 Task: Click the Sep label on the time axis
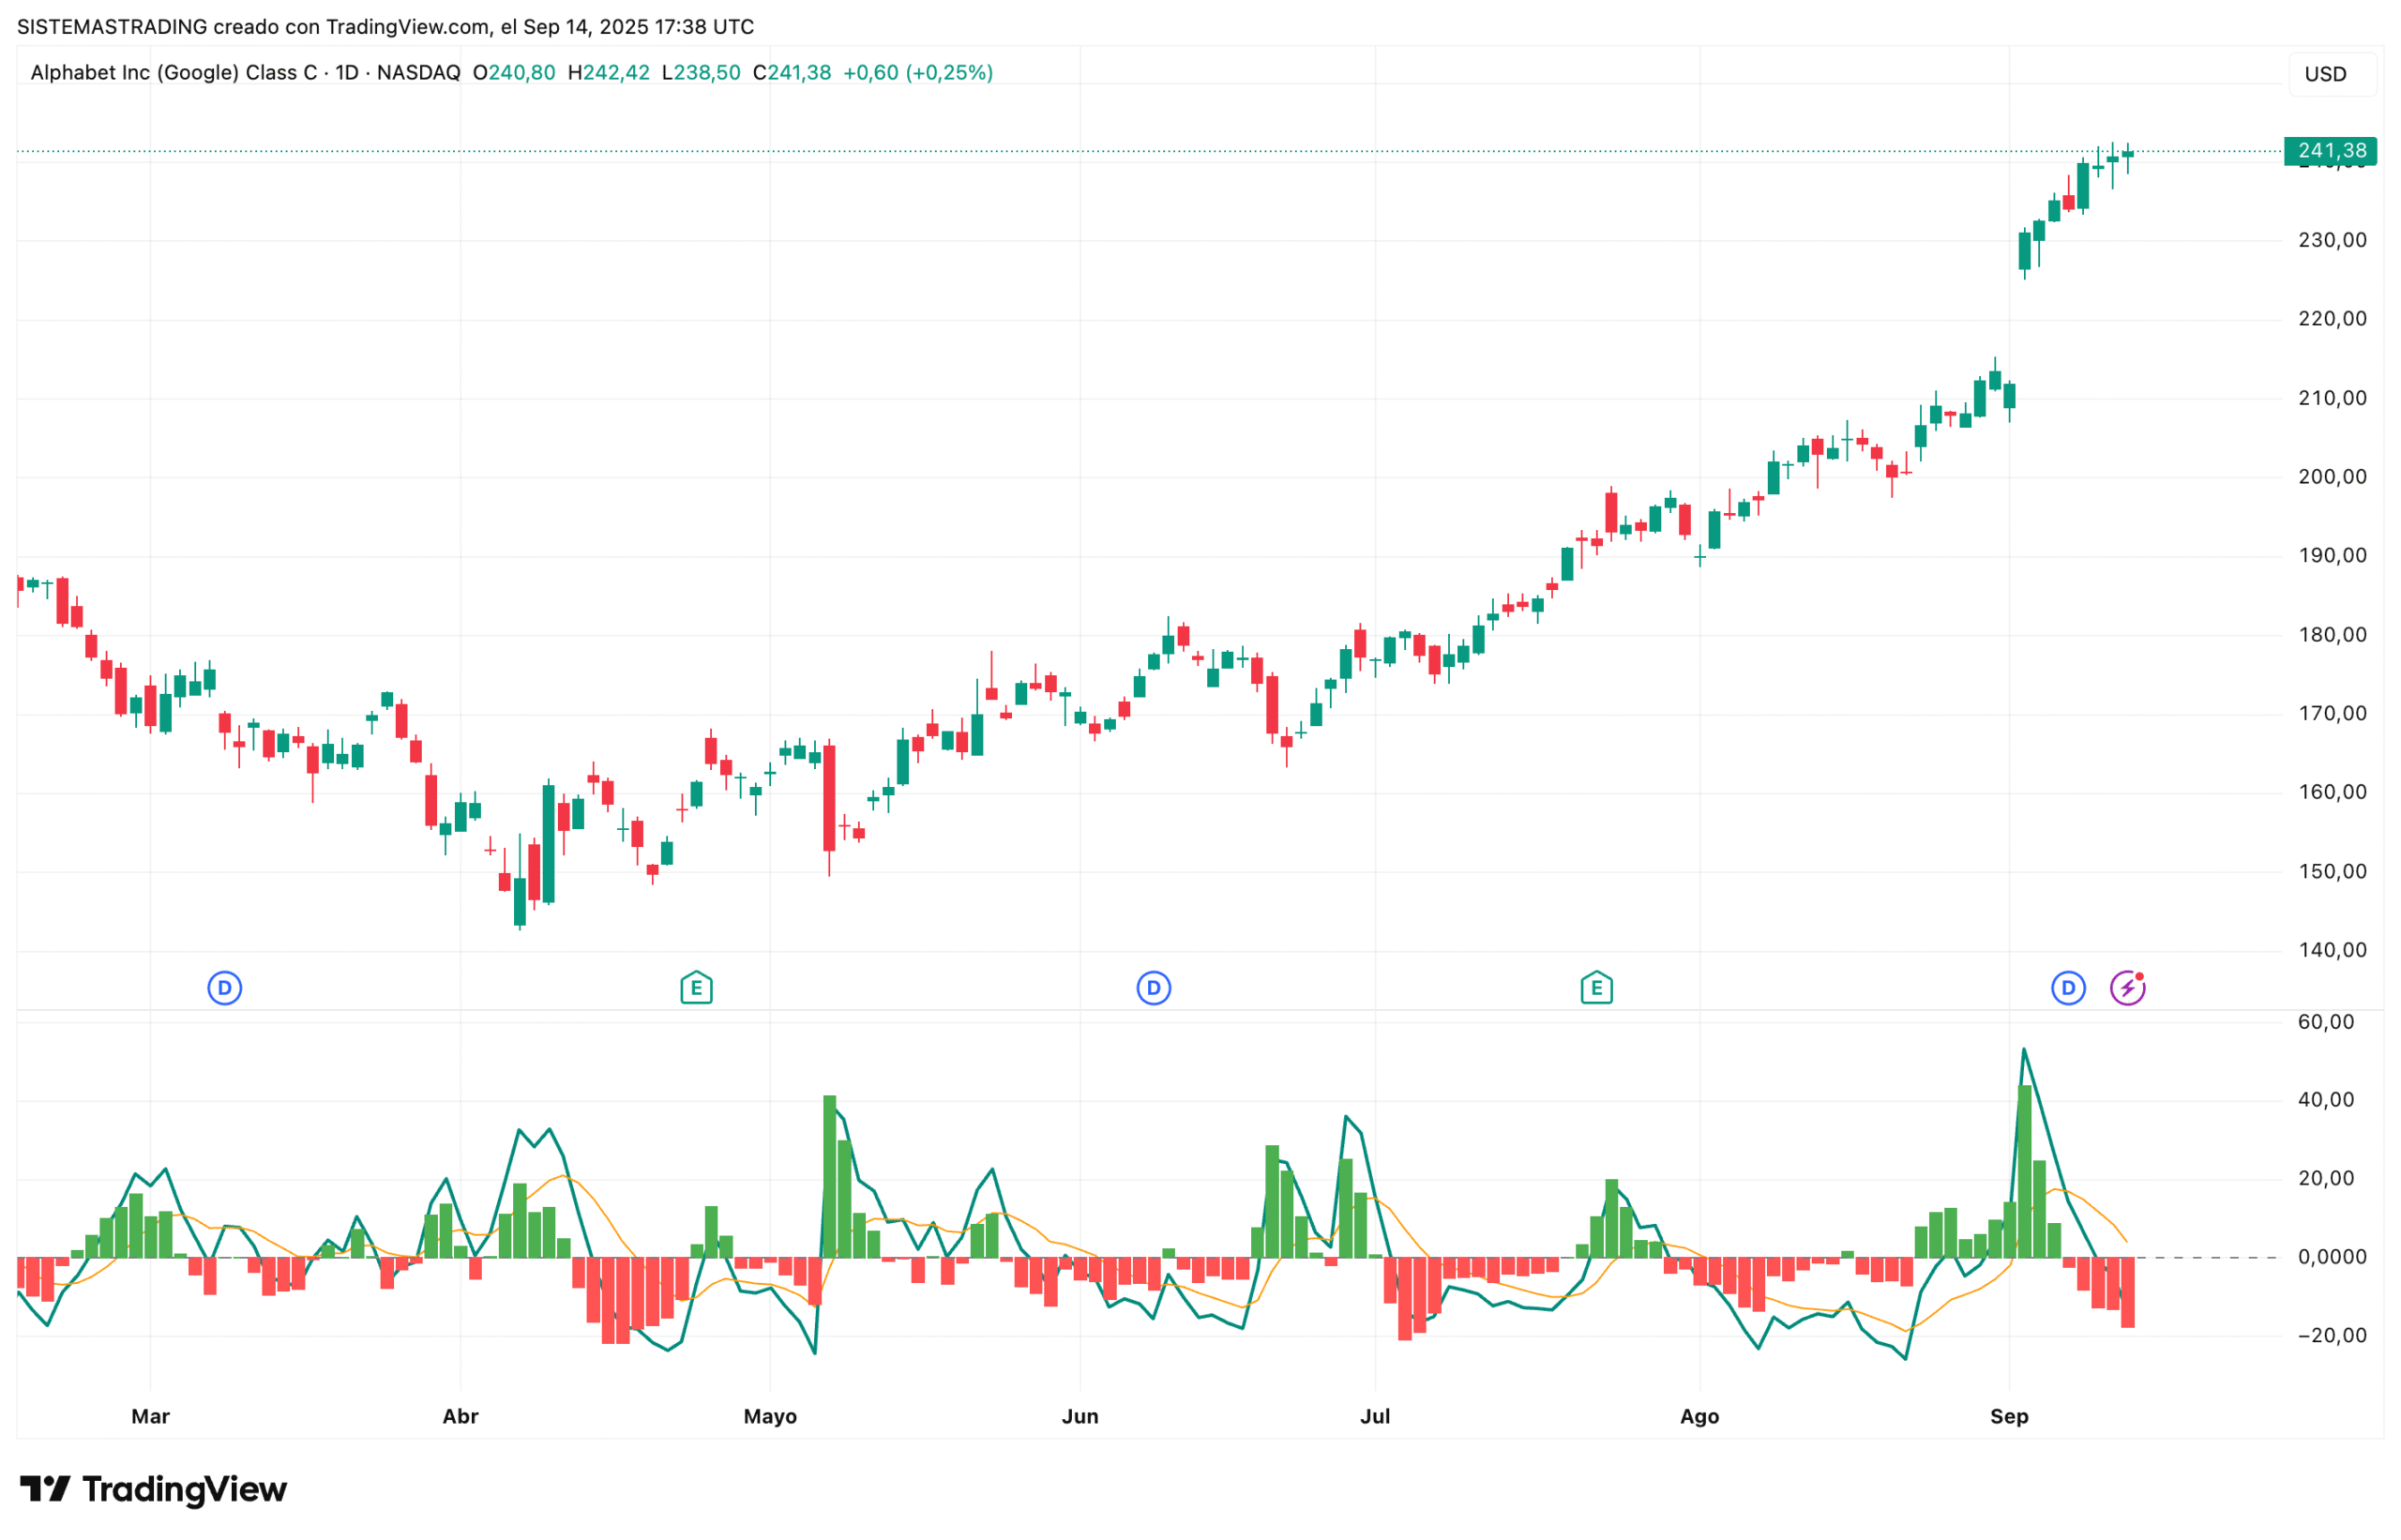(2011, 1417)
